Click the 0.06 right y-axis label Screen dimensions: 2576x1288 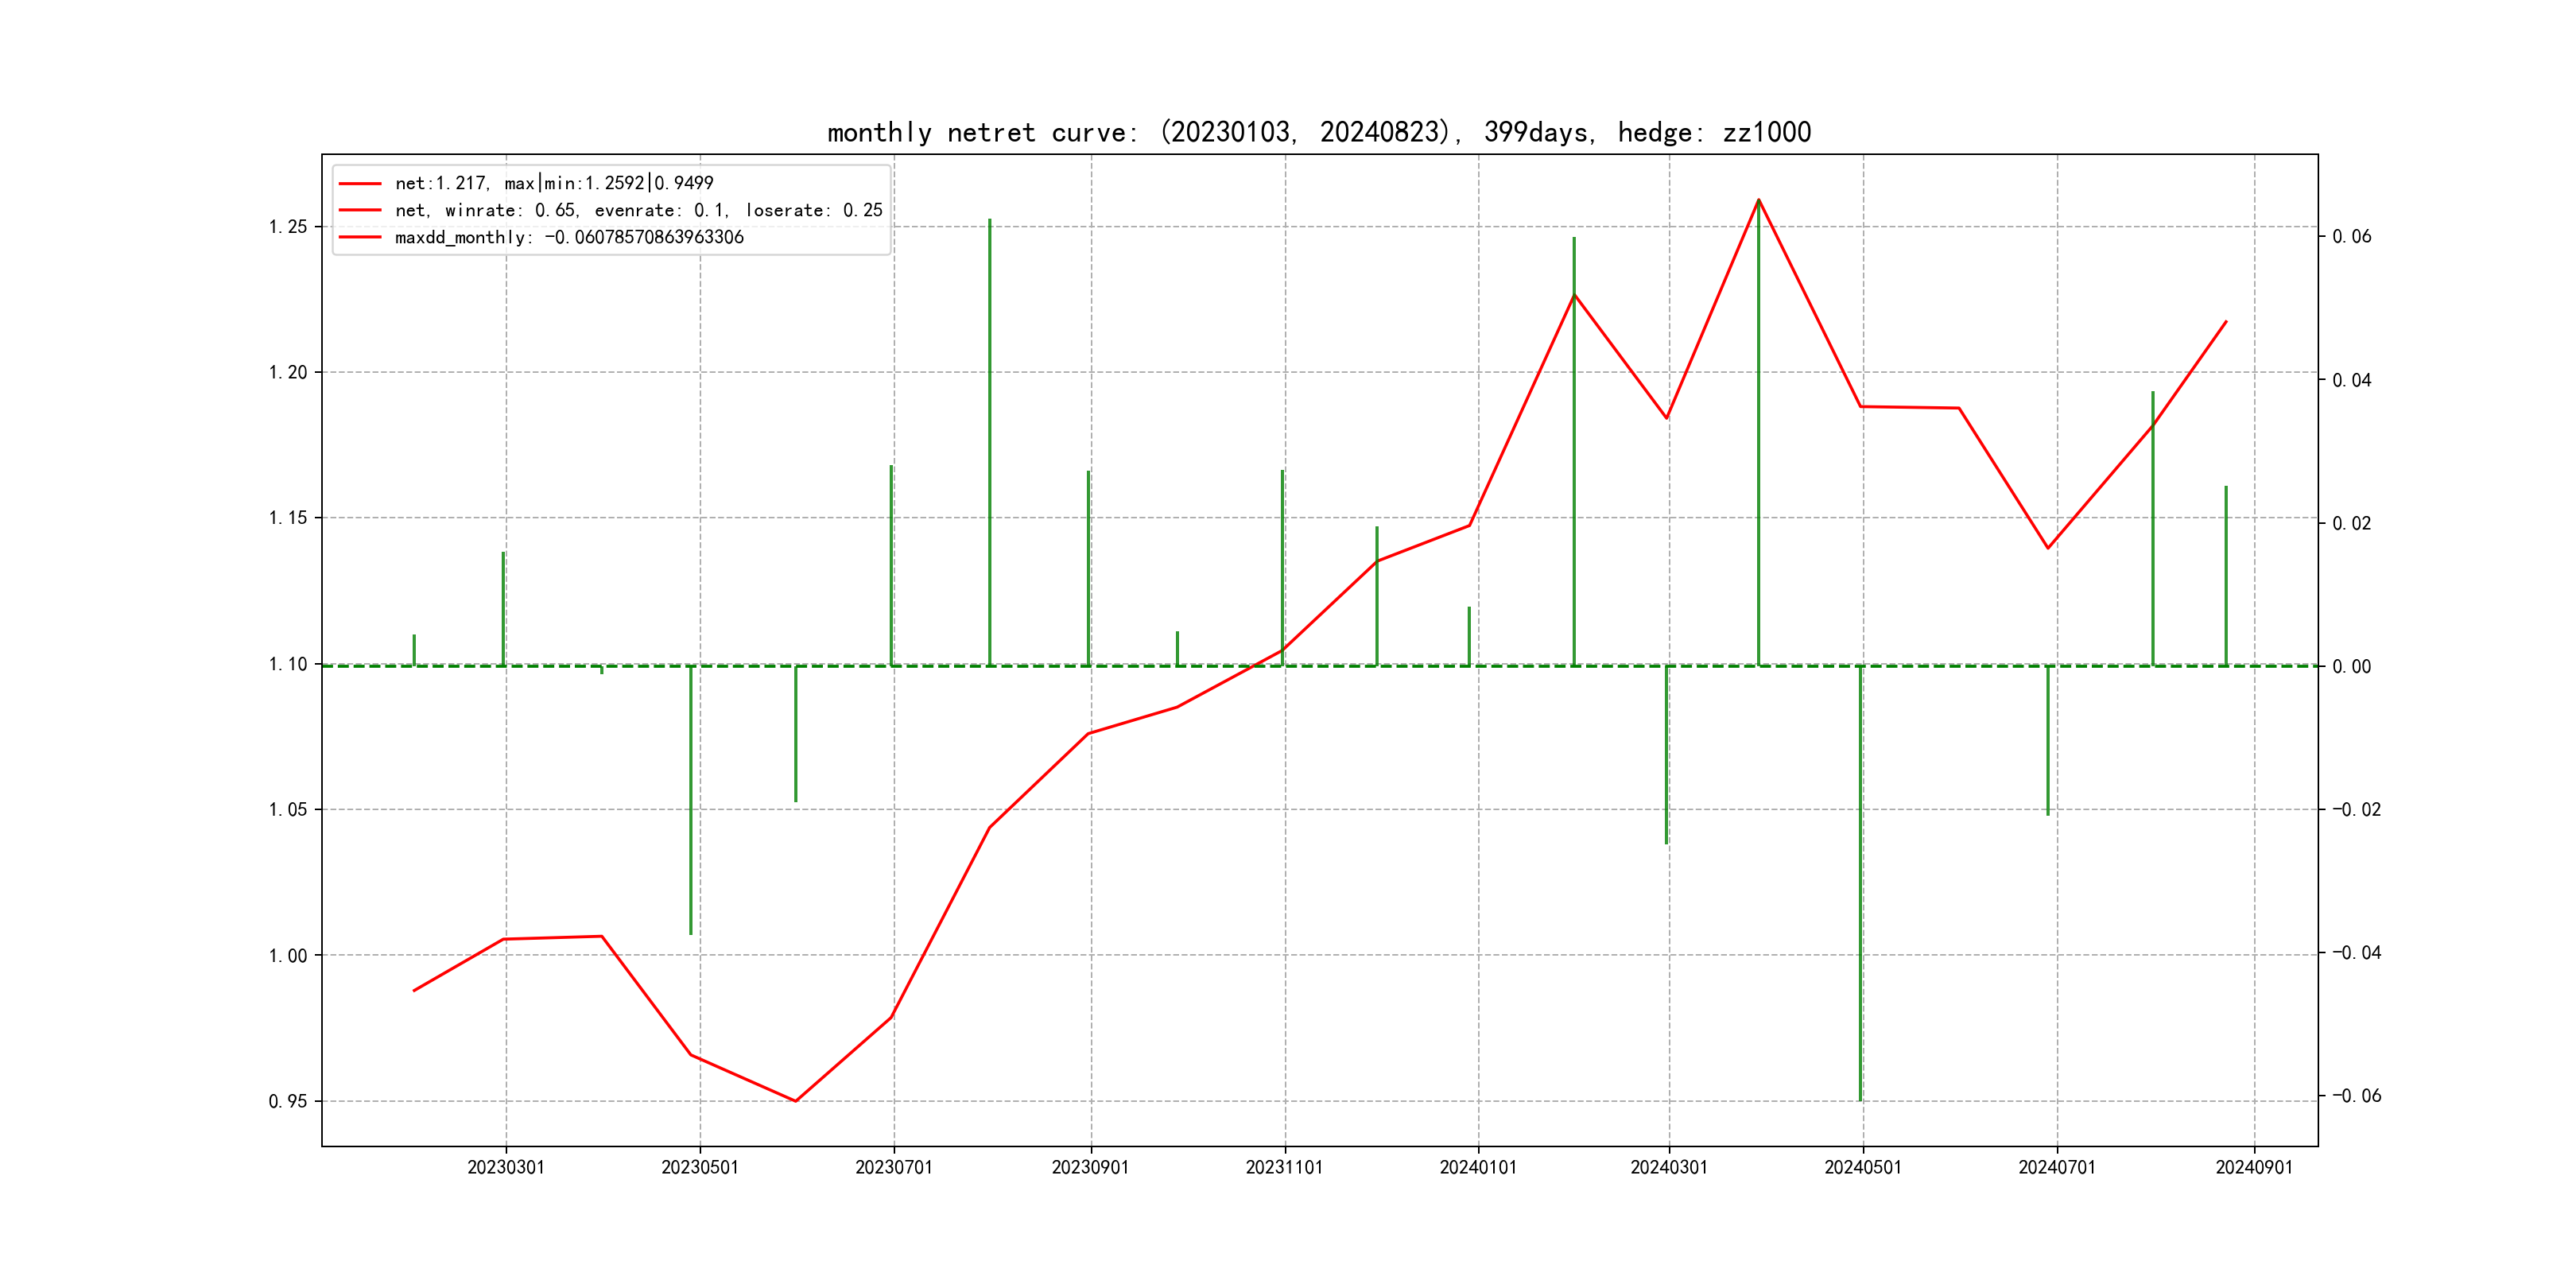point(2351,236)
